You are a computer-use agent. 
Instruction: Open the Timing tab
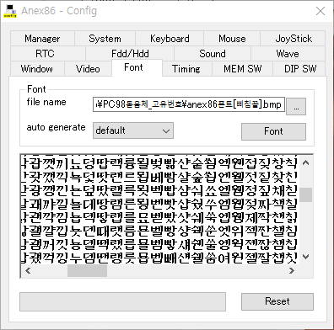pos(186,69)
